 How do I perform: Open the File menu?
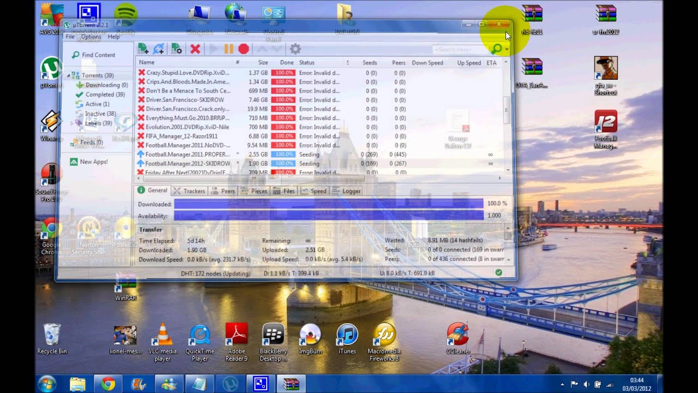pyautogui.click(x=70, y=37)
